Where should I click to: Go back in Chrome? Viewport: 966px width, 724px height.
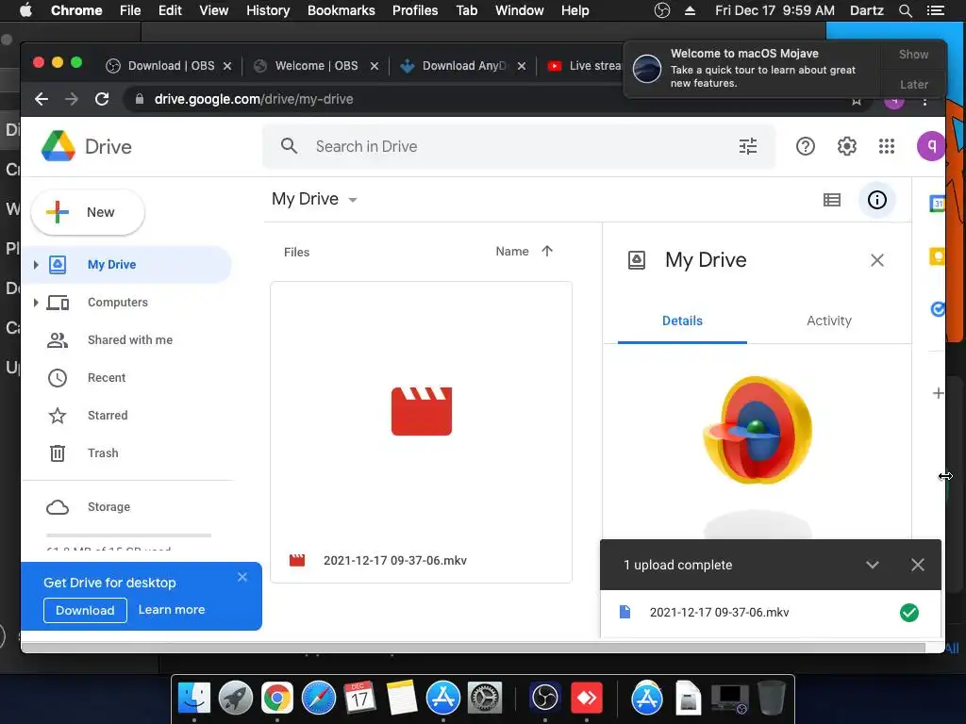(x=42, y=99)
